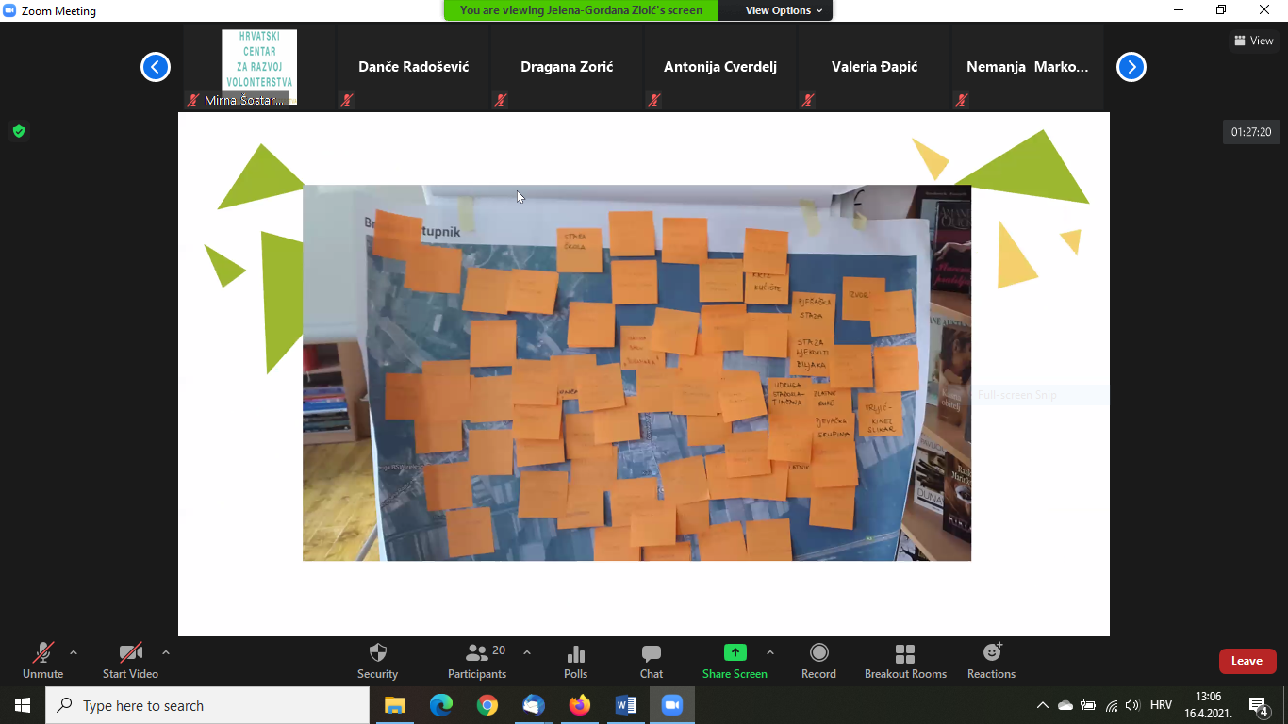Click the green encryption shield icon
Image resolution: width=1288 pixels, height=724 pixels.
coord(19,131)
